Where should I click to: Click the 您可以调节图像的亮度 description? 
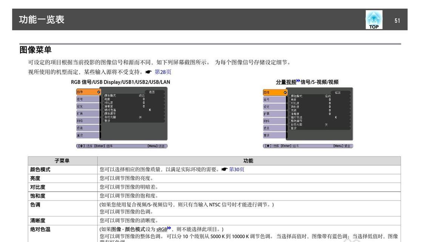(126, 178)
